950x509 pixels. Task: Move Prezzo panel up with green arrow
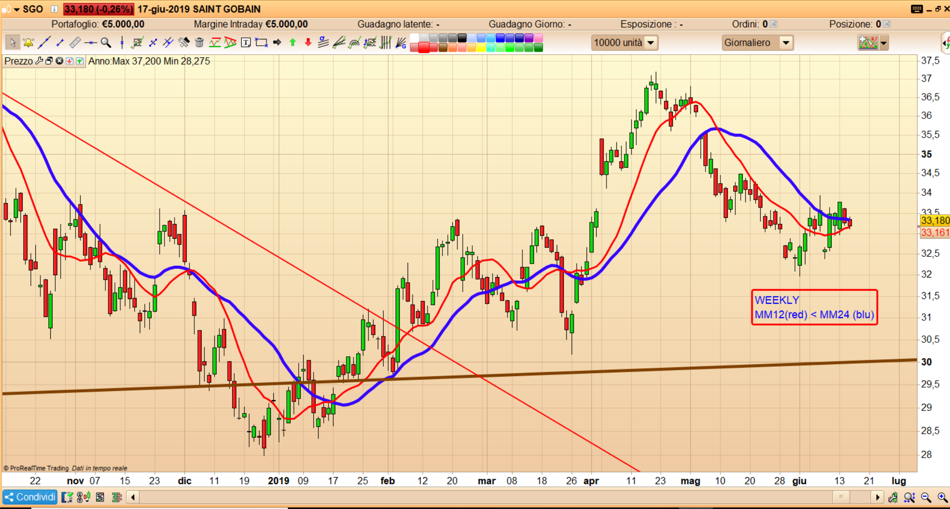tap(80, 61)
